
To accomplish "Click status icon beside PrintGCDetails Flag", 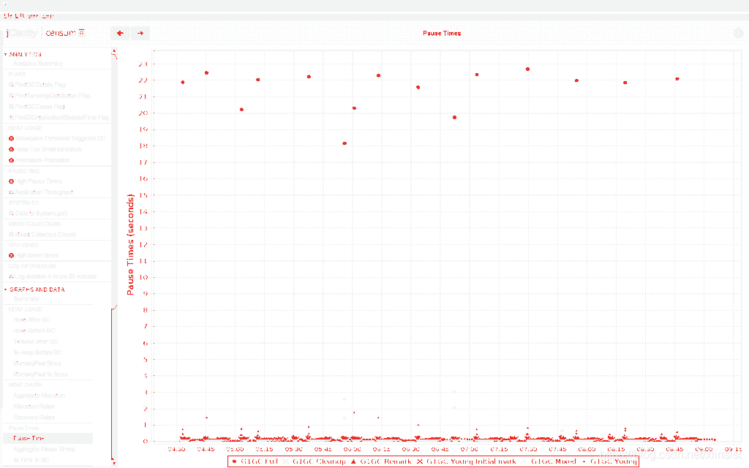I will [12, 85].
